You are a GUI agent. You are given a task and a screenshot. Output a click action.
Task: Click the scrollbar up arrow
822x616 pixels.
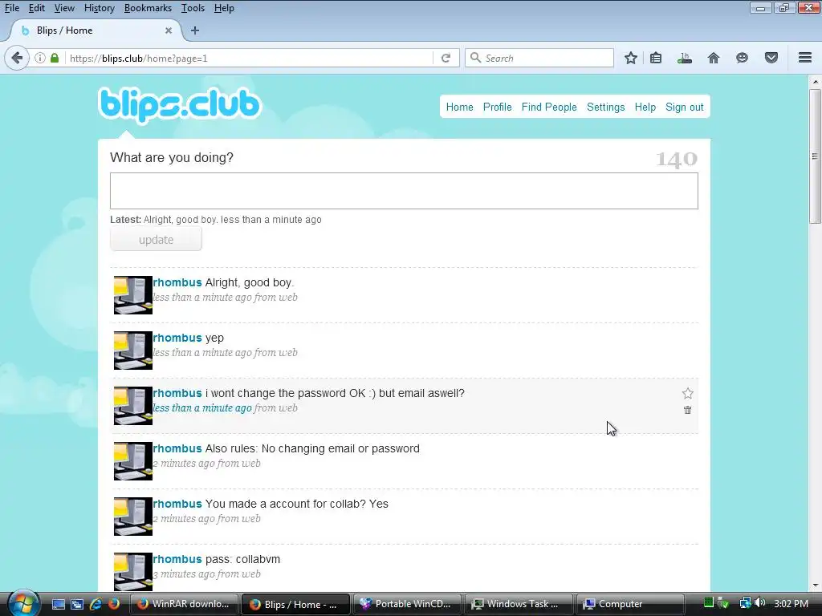[815, 82]
